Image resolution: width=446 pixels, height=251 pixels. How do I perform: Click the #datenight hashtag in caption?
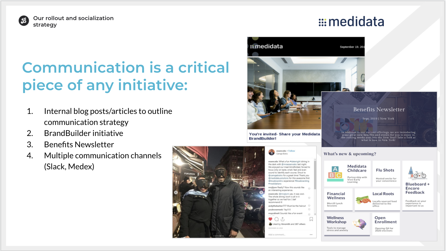pos(295,162)
